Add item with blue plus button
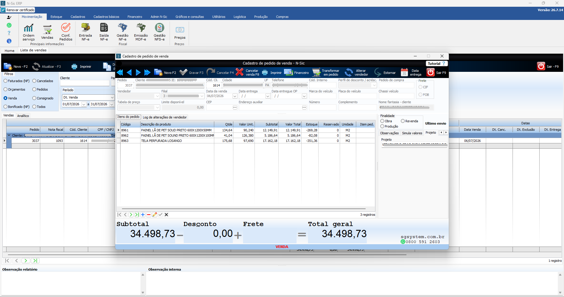Viewport: 564px width, 297px height. (x=143, y=215)
